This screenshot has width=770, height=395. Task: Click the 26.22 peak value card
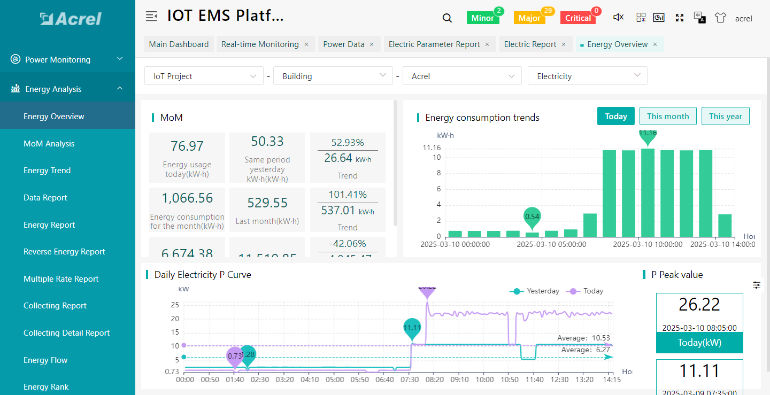click(699, 323)
